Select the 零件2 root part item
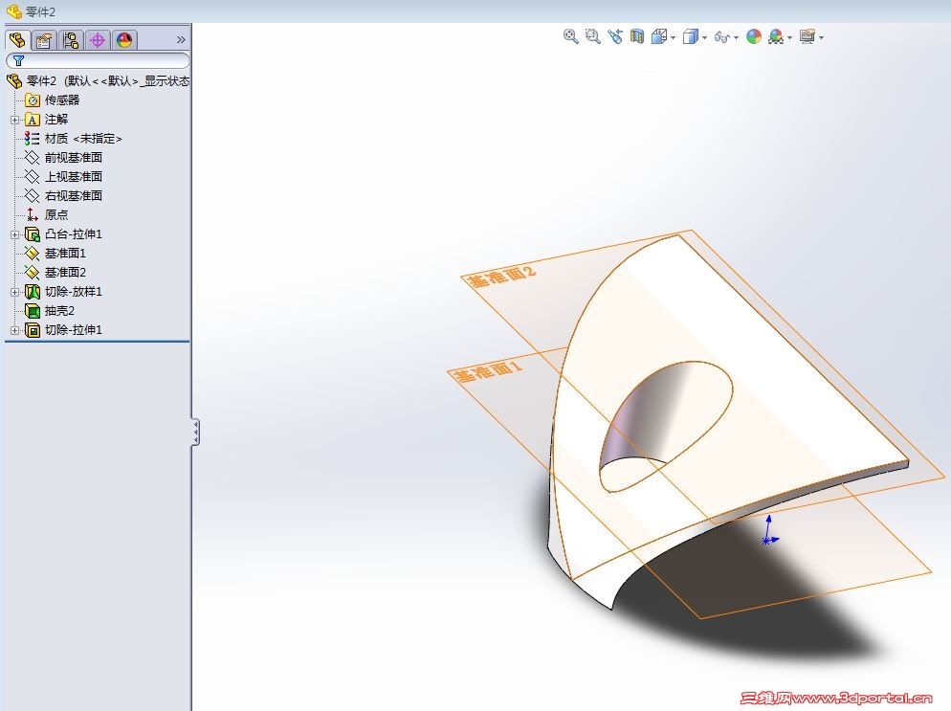This screenshot has height=711, width=951. 98,80
